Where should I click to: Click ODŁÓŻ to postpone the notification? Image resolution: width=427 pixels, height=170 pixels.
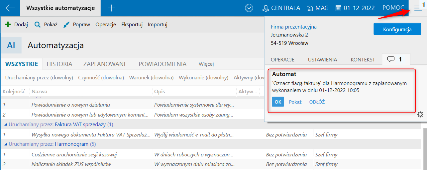tap(317, 102)
